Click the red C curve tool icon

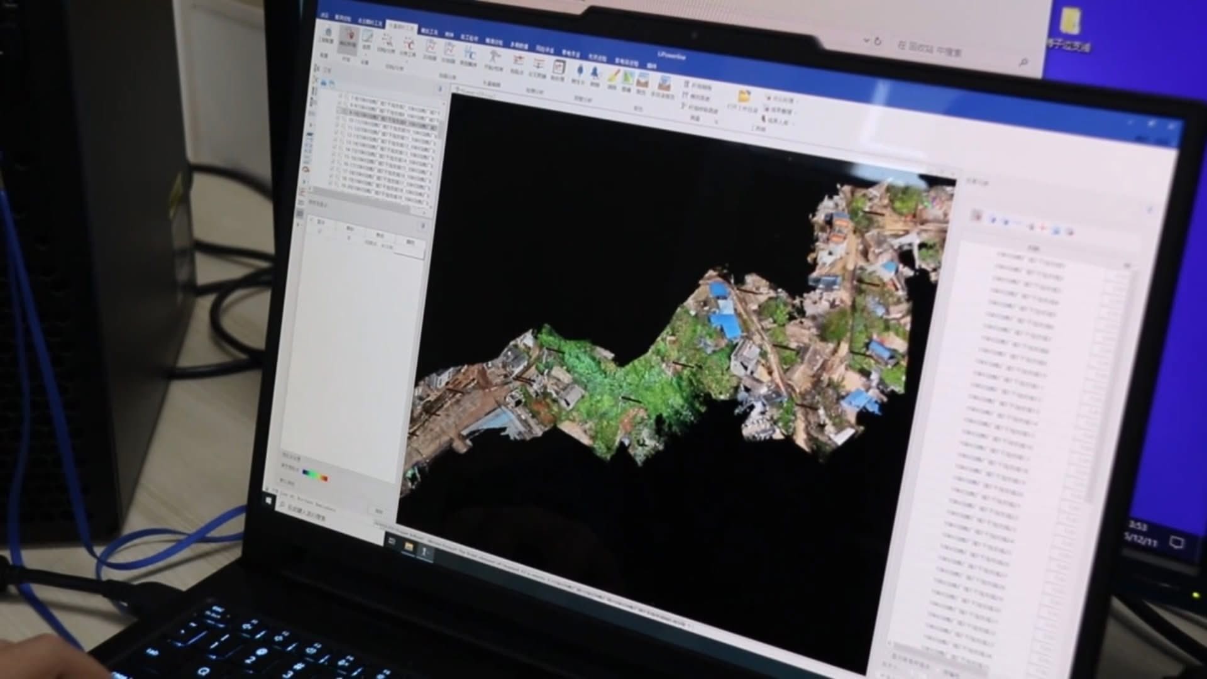point(409,45)
